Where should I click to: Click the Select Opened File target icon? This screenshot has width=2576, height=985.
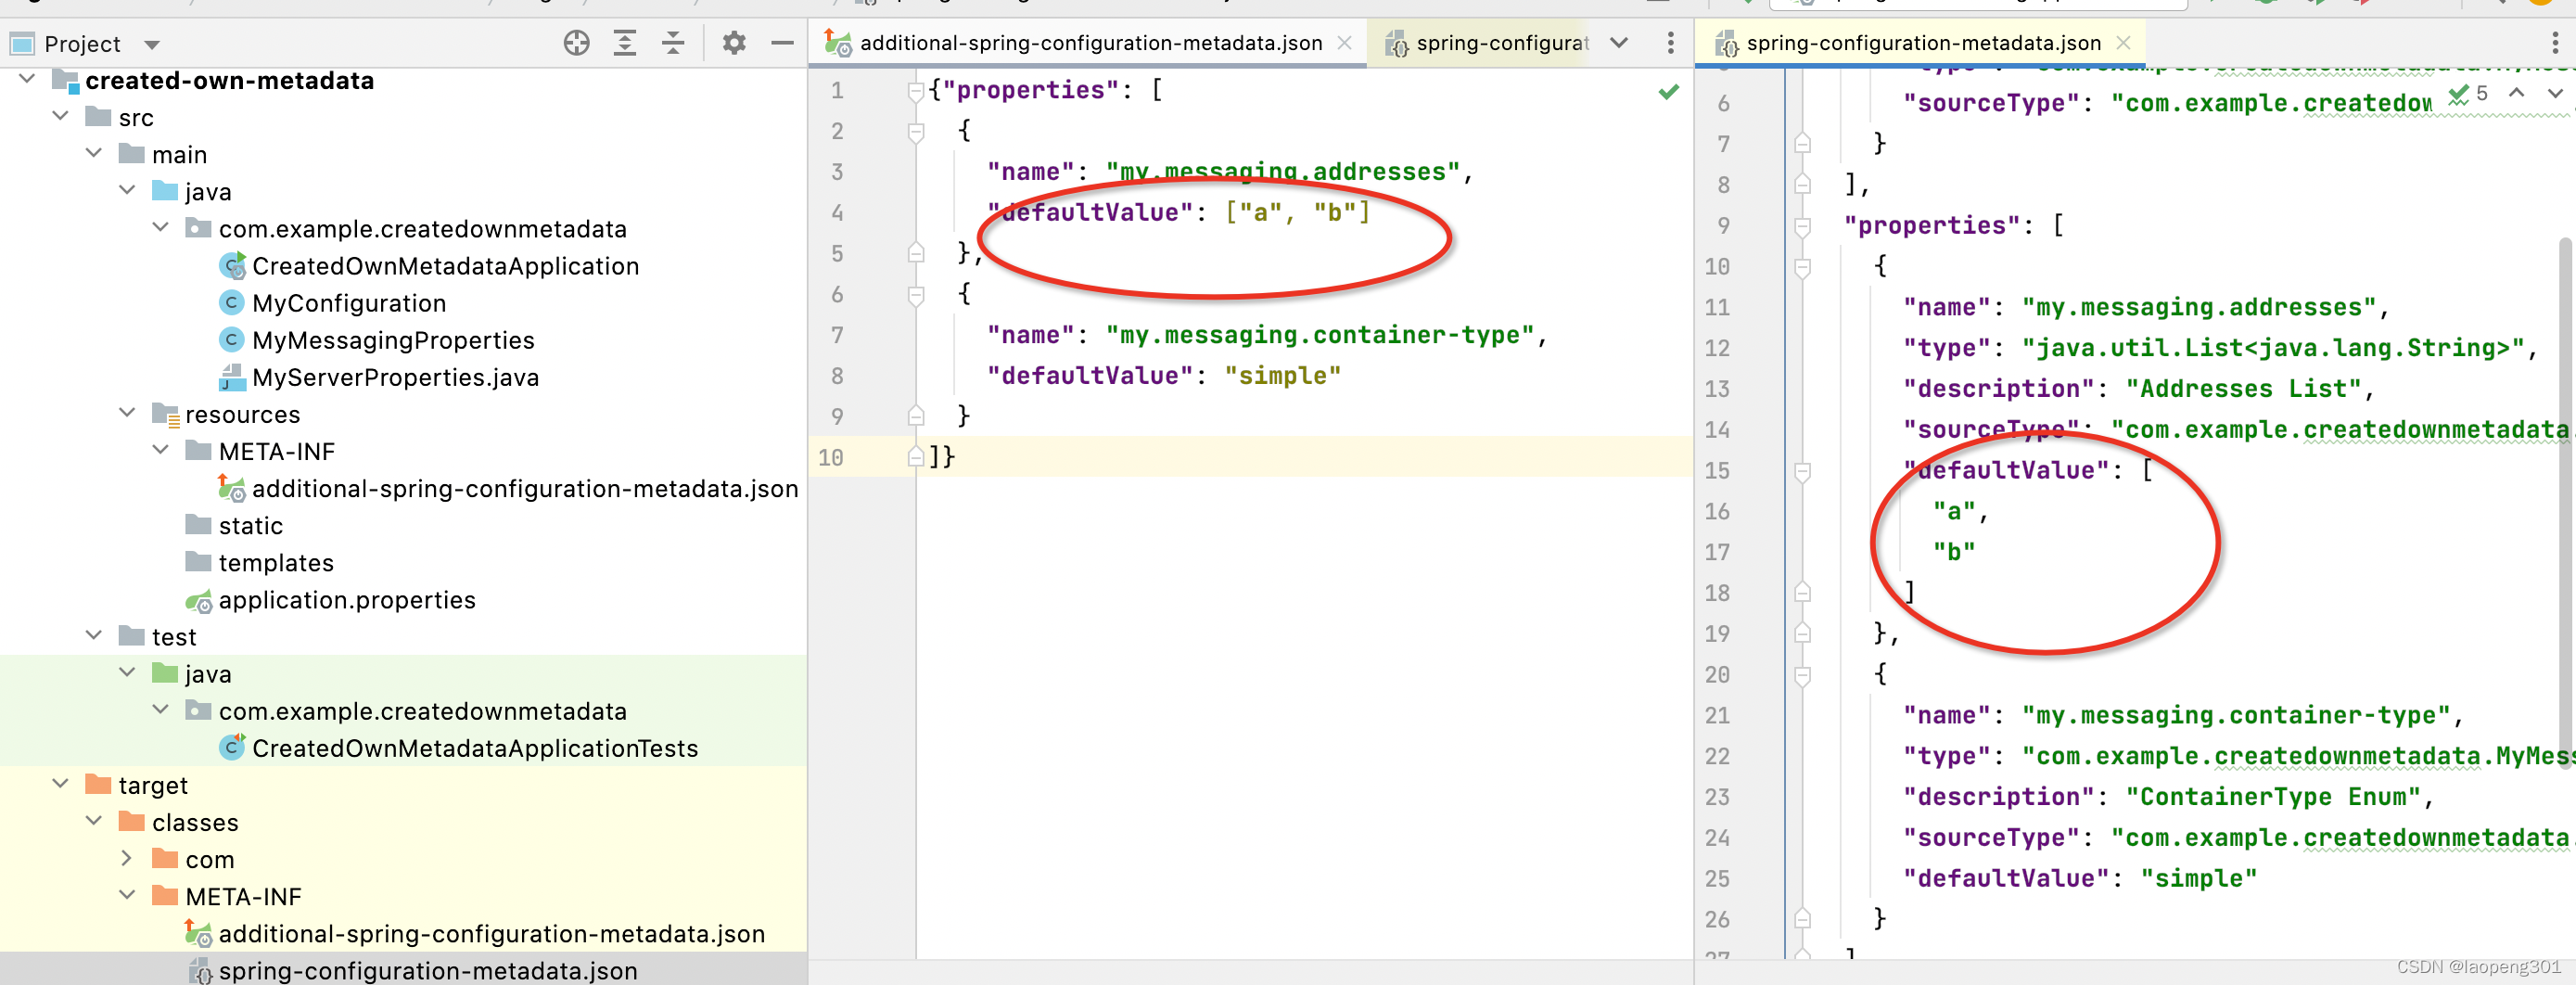(x=576, y=43)
